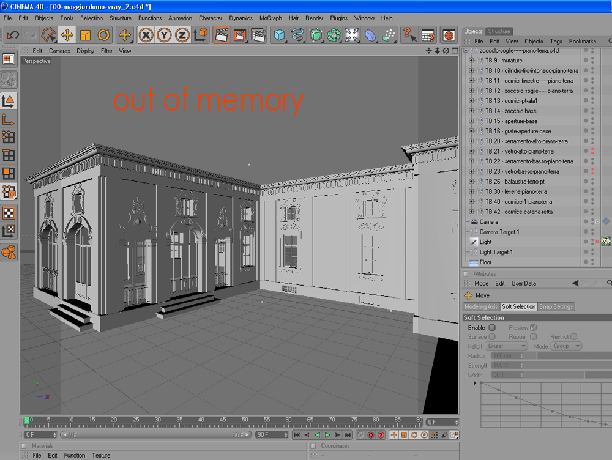
Task: Open the Mode Group dropdown
Action: (x=566, y=346)
